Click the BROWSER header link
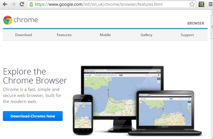Viewport: 213px width, 139px height. pos(196,23)
